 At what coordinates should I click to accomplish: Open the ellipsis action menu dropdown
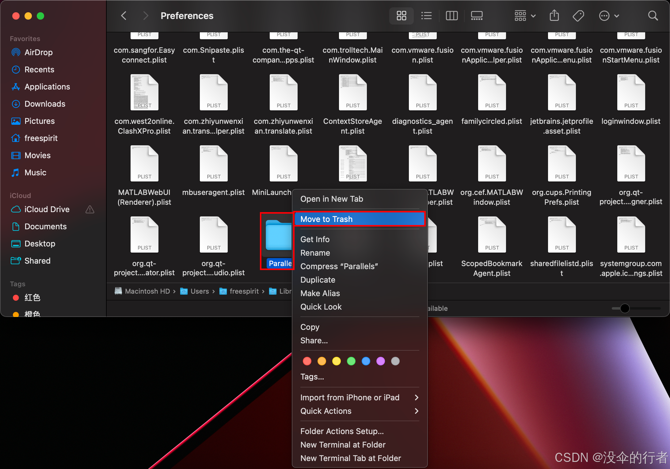[x=609, y=16]
